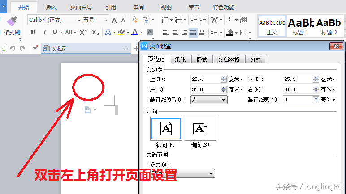Click gutter width 装订线宽 field
This screenshot has width=346, height=194.
[x=298, y=100]
